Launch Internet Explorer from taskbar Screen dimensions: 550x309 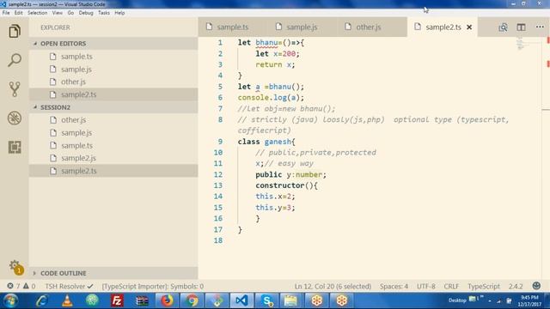click(42, 300)
